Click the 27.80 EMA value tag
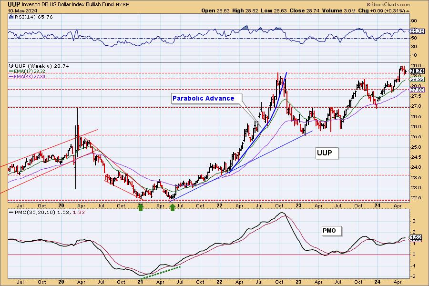The height and width of the screenshot is (286, 429). (417, 90)
